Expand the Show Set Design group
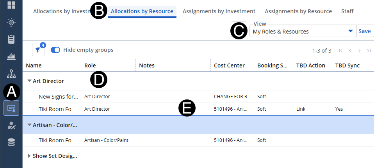The image size is (374, 168). click(29, 156)
